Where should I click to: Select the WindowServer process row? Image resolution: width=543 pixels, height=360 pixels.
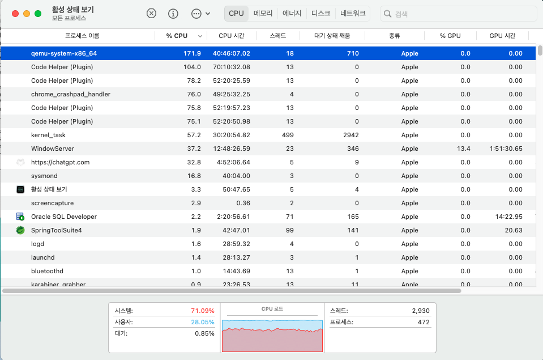point(268,149)
